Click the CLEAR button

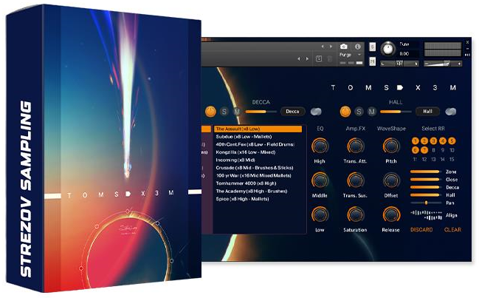(x=452, y=229)
